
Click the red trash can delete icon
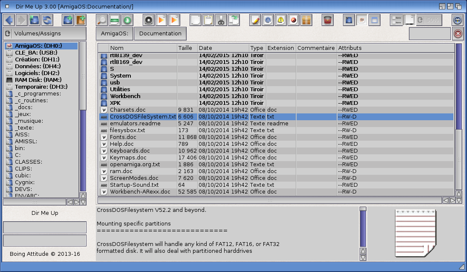pos(327,20)
